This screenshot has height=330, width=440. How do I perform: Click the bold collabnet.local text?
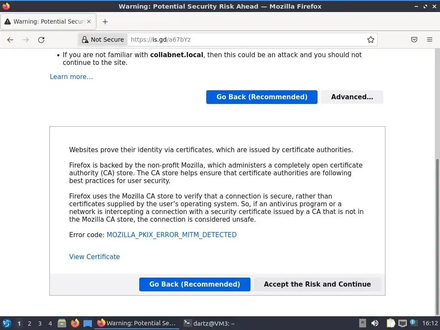pos(177,55)
